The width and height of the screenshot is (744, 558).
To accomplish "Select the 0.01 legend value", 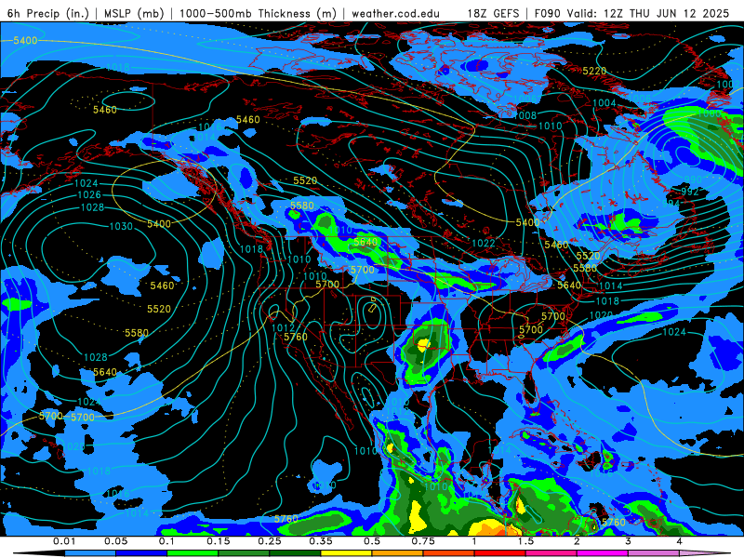I will tap(64, 541).
